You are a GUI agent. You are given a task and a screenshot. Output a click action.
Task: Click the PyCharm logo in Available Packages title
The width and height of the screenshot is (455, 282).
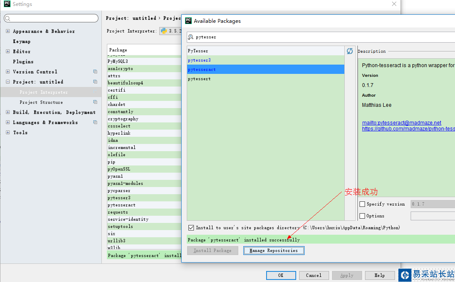[188, 21]
